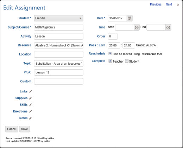Go to the Next assignment link
183x148 pixels.
pos(169,5)
